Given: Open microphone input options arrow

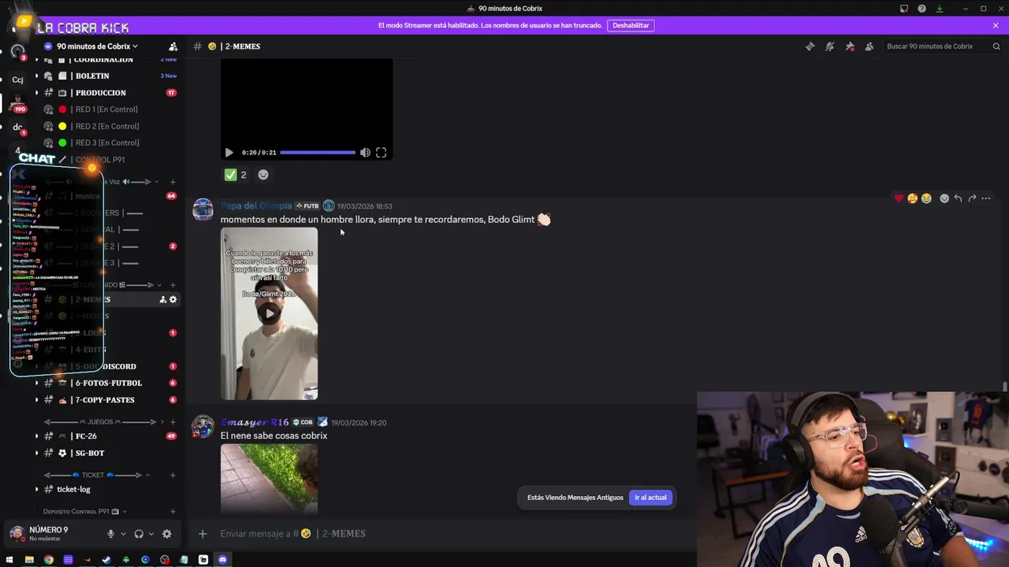Looking at the screenshot, I should [x=123, y=534].
